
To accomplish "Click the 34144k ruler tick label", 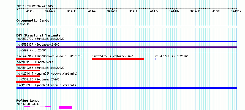I will coord(91,11).
